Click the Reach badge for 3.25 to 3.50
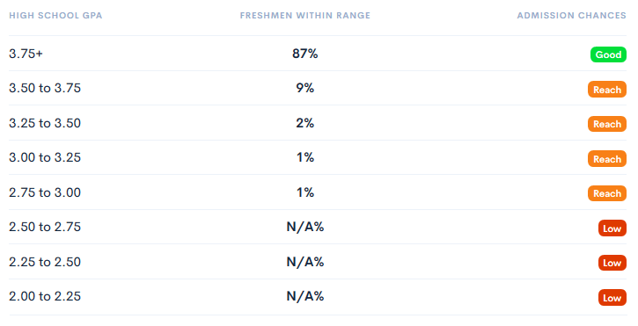 (607, 124)
